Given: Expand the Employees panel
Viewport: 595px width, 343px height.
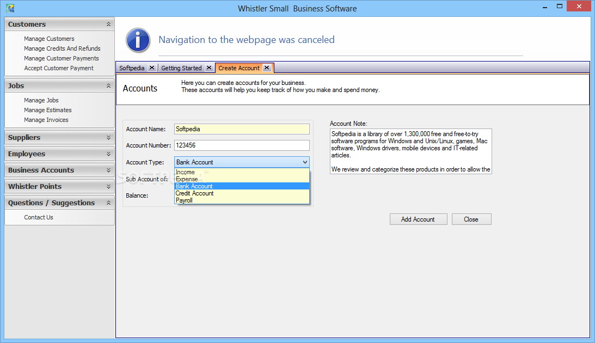Looking at the screenshot, I should pos(108,154).
